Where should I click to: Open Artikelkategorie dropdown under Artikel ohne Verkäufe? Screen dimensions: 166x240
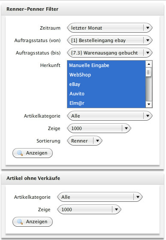click(x=100, y=197)
